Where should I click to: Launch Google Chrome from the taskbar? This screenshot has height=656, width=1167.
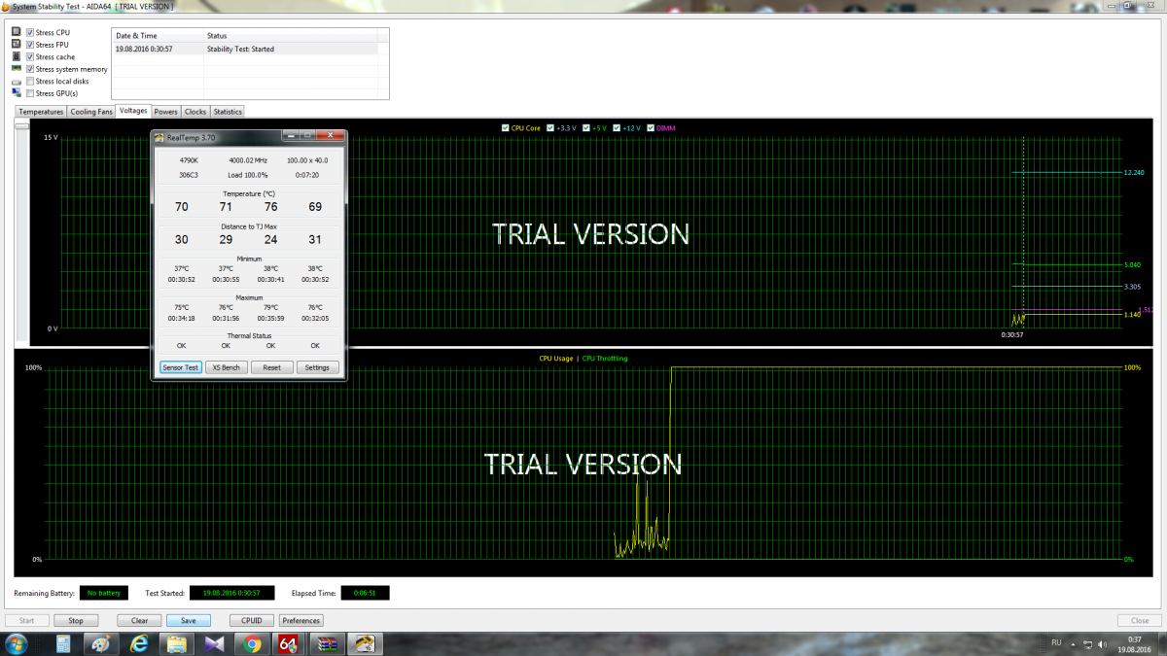[252, 643]
